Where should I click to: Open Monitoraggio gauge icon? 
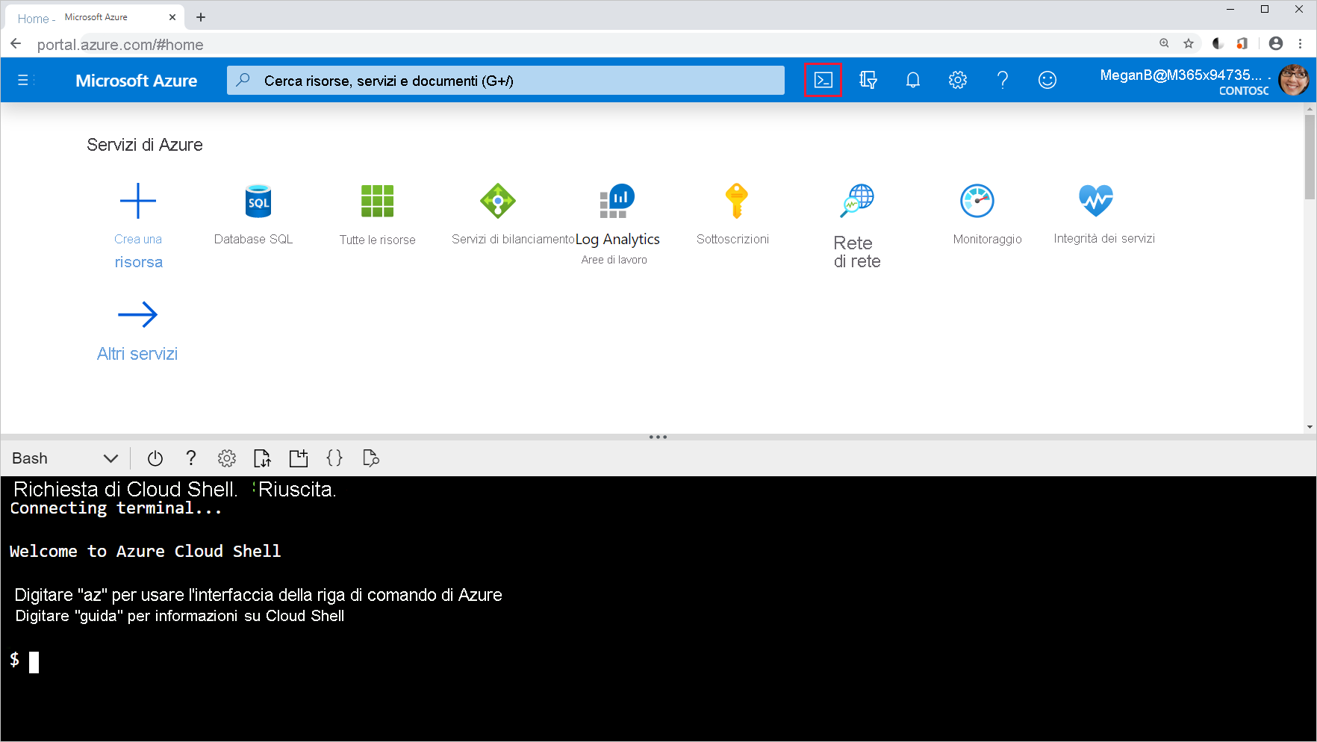point(977,201)
